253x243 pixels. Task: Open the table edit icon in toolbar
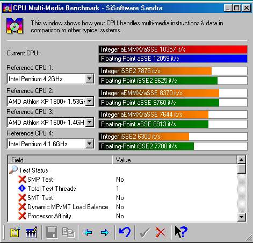(31, 233)
